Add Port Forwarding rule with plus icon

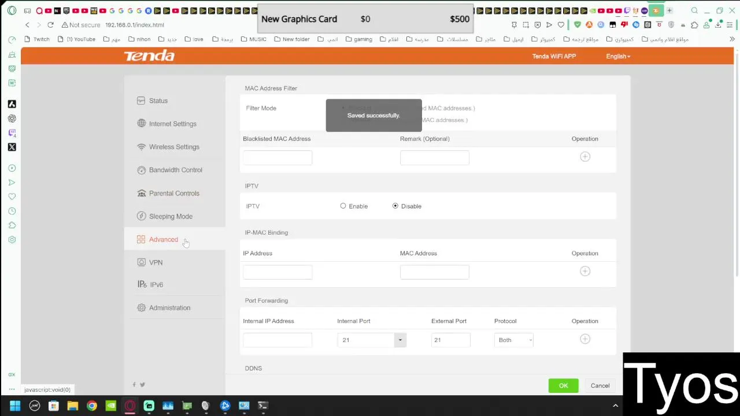(585, 339)
